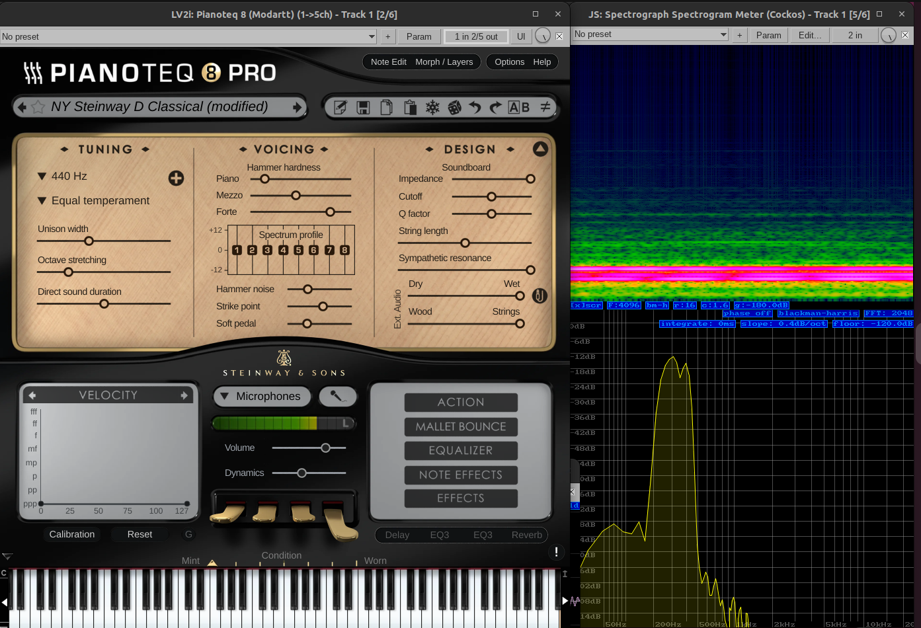
Task: Toggle the first EQ3 effect
Action: click(440, 535)
